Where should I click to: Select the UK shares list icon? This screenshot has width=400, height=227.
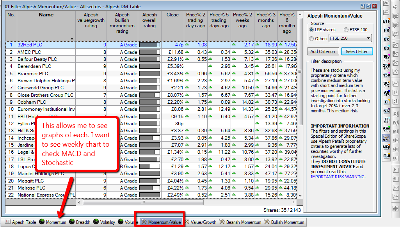(386, 39)
